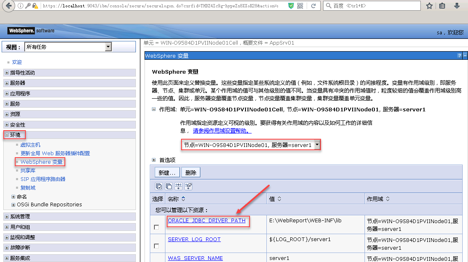Minimize the WebSphere 变量 portlet

click(465, 56)
